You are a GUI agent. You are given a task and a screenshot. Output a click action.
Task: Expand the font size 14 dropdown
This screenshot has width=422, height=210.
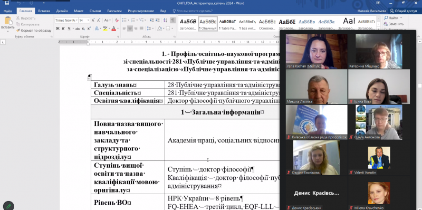(88, 20)
